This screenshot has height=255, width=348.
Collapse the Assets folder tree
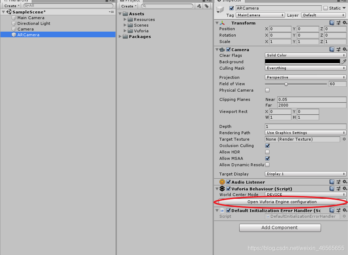120,14
